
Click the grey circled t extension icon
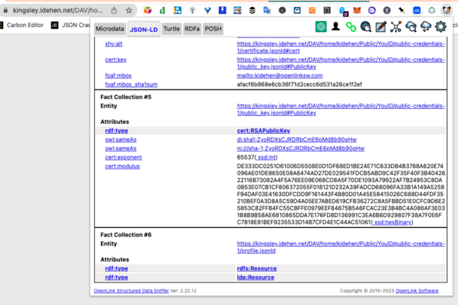click(386, 11)
